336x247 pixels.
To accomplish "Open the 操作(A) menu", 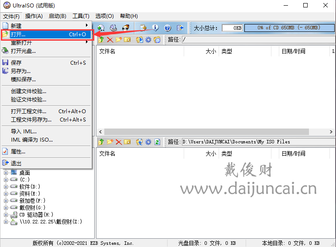I will pos(34,16).
